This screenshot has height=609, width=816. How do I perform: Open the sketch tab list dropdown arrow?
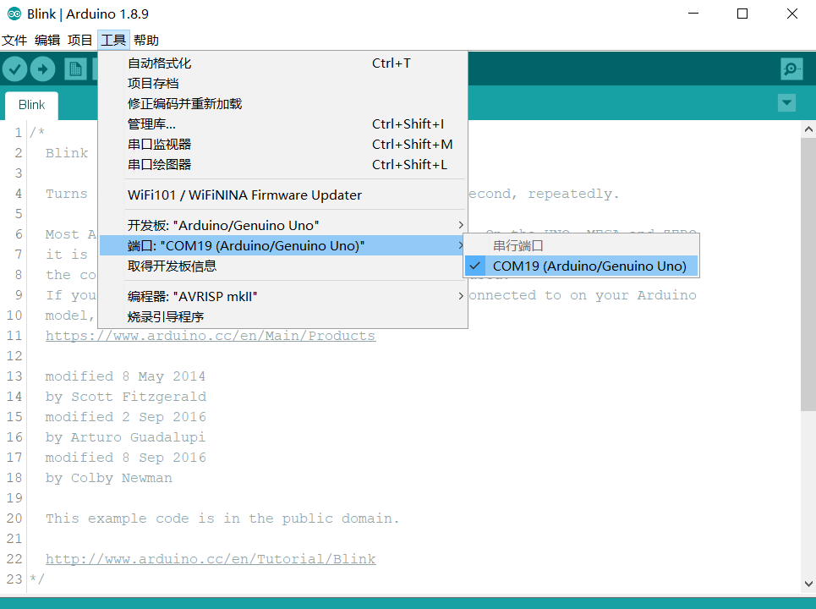786,102
